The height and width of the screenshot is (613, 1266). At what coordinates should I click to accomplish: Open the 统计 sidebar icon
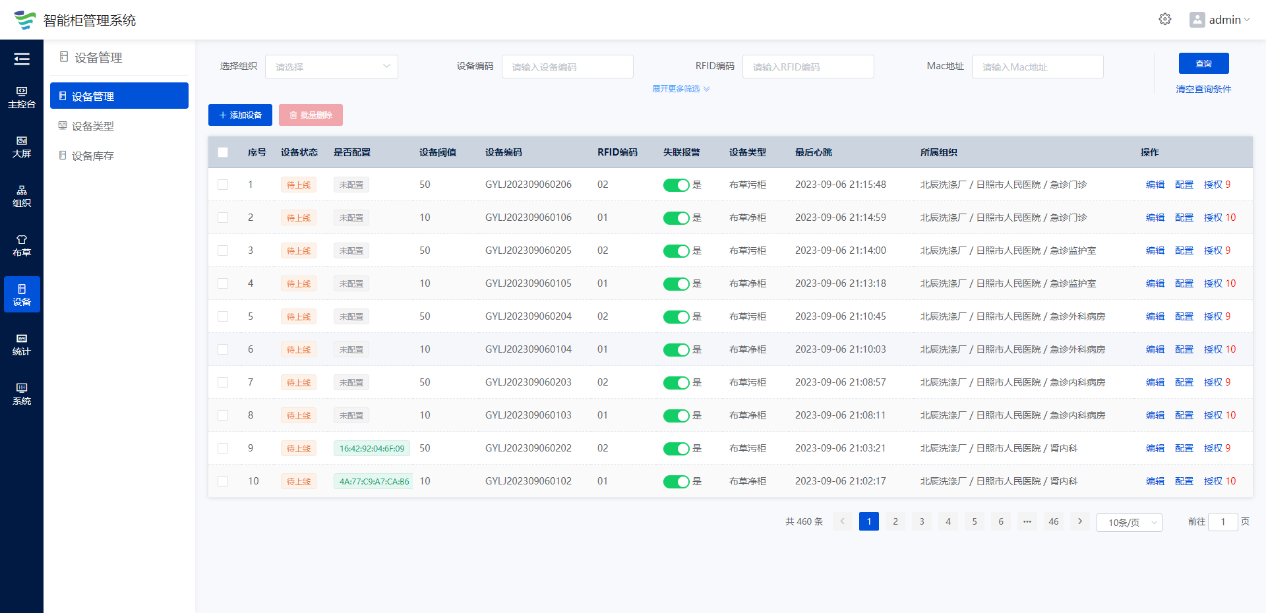click(22, 344)
